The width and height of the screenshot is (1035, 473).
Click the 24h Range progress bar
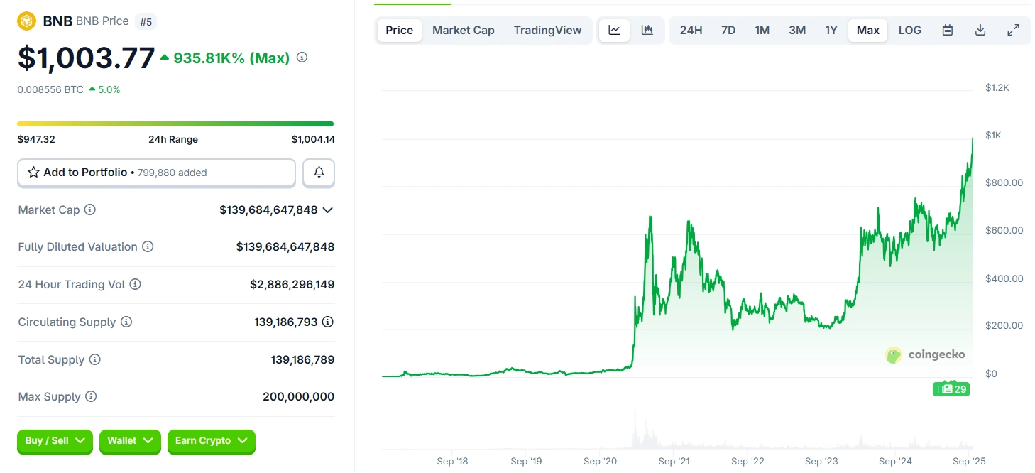tap(175, 124)
